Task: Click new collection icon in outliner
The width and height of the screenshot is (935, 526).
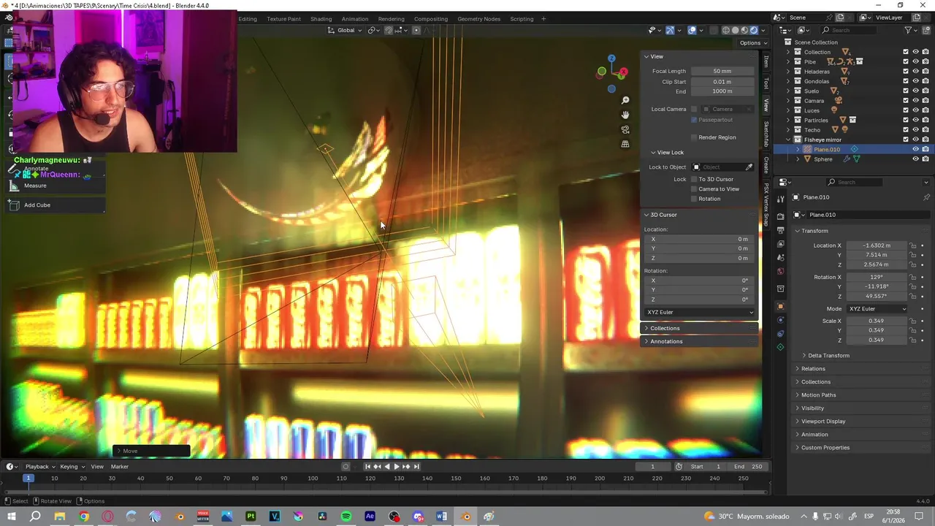Action: pyautogui.click(x=926, y=30)
